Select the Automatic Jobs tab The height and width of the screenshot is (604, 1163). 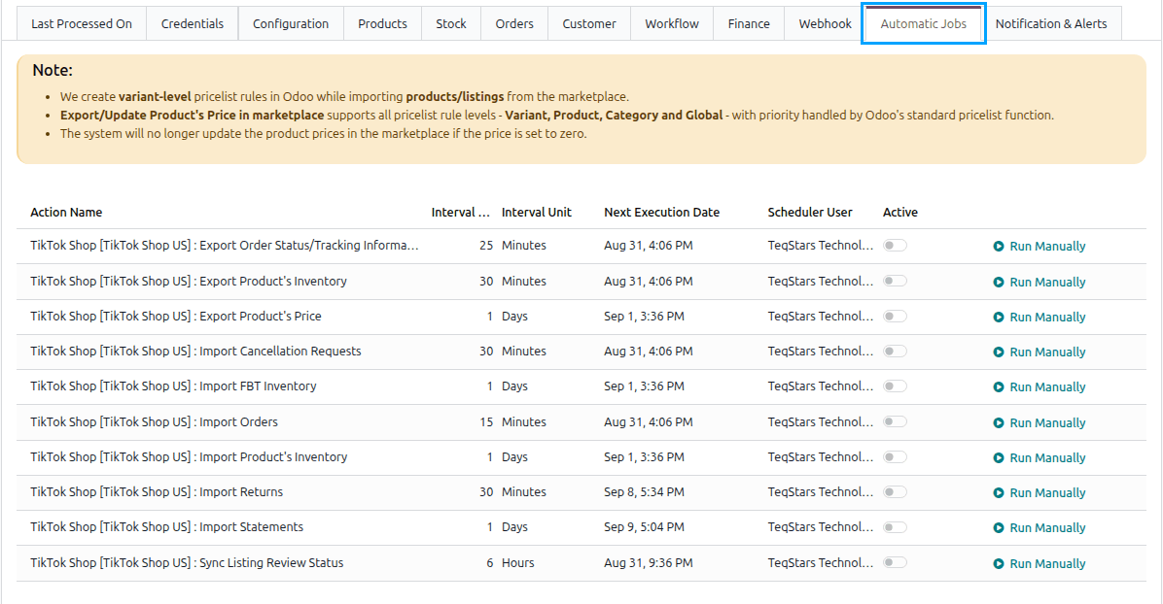point(924,23)
